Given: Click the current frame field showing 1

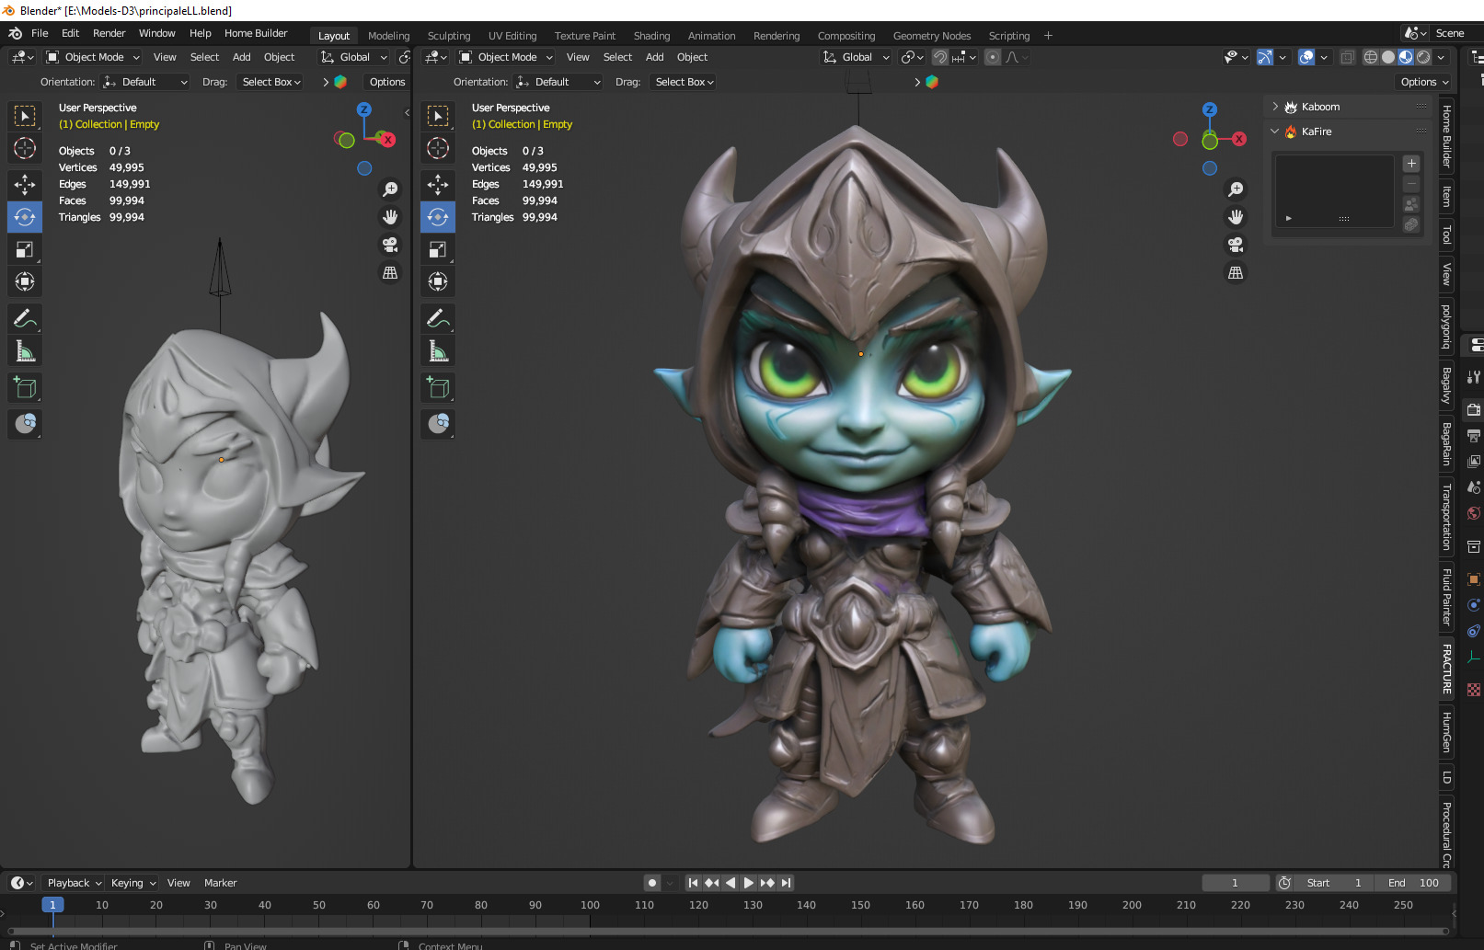Looking at the screenshot, I should [x=1235, y=883].
